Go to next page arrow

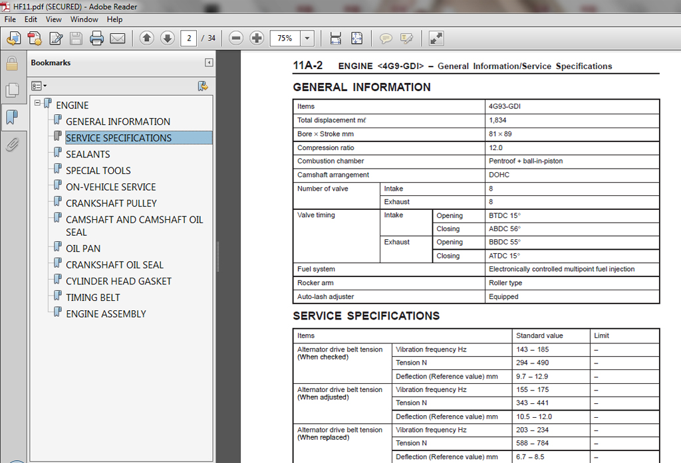(167, 38)
